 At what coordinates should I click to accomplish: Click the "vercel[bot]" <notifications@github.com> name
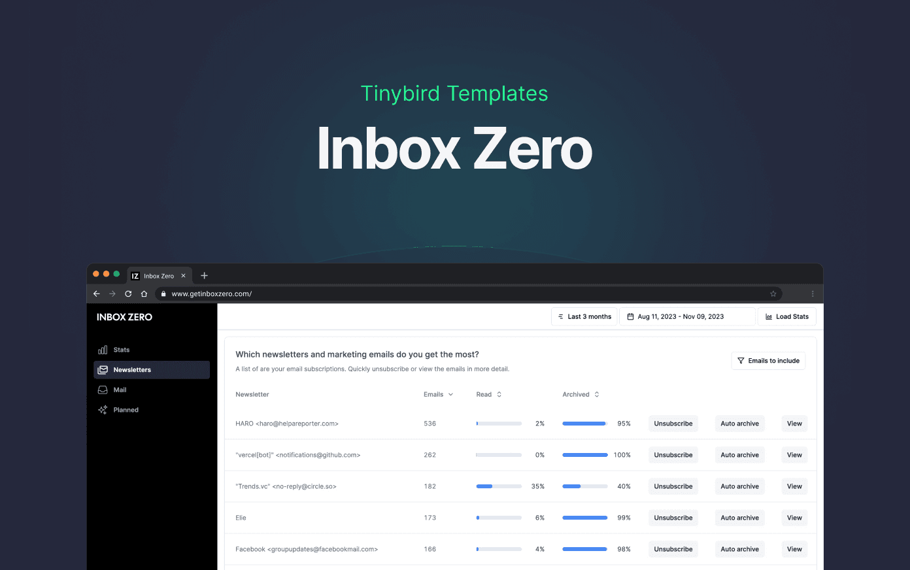(298, 455)
